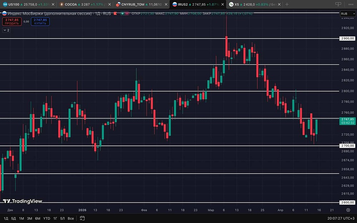Close the COCOA symbol tab
Screen dimensions: 357x223
point(109,4)
